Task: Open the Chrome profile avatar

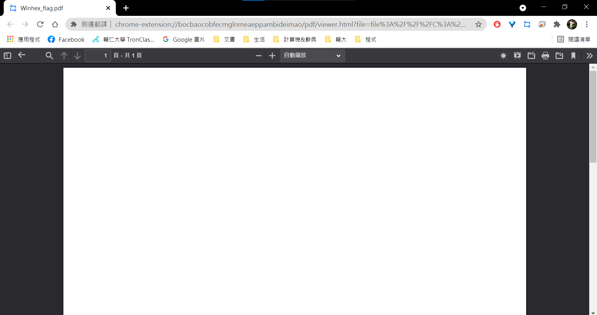Action: [x=572, y=24]
